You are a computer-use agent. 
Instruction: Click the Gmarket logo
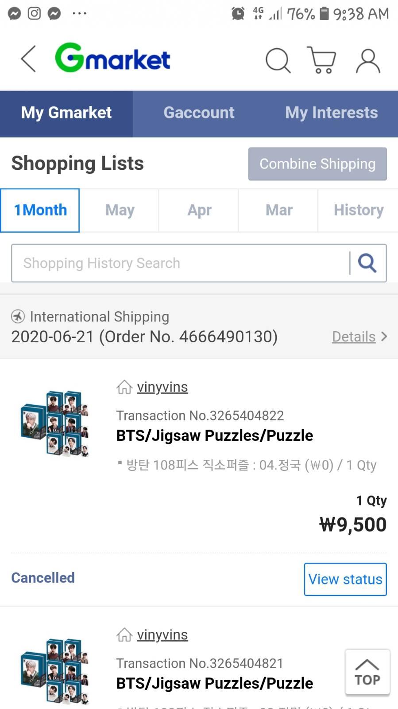point(112,58)
